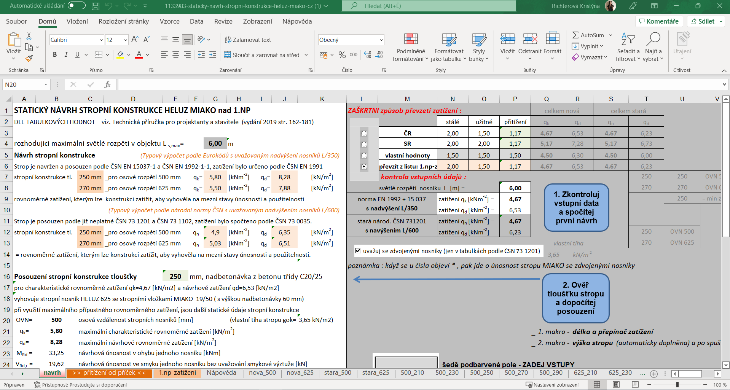
Task: Align cell text left
Action: pos(164,55)
